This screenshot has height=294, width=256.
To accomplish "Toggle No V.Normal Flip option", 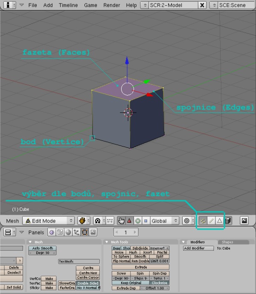I will point(88,288).
